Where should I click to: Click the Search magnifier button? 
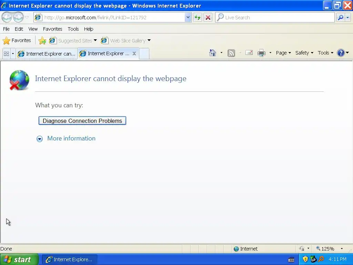pyautogui.click(x=340, y=17)
